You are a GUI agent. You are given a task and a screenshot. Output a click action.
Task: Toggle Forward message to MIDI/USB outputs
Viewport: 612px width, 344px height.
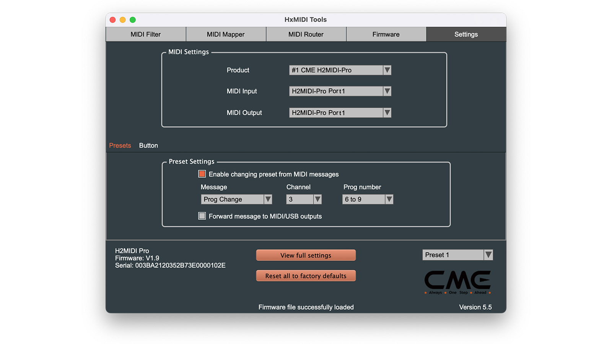(x=202, y=216)
